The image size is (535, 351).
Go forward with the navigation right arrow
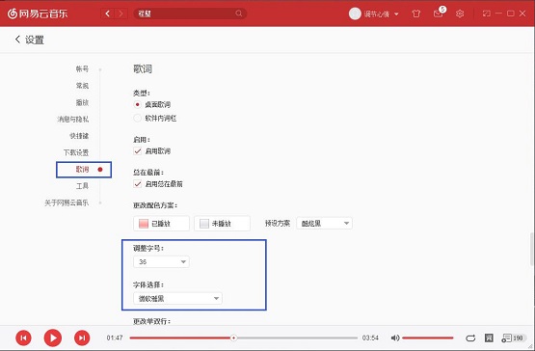pos(120,13)
